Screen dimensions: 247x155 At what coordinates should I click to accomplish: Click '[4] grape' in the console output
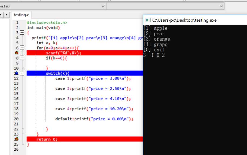pos(156,44)
